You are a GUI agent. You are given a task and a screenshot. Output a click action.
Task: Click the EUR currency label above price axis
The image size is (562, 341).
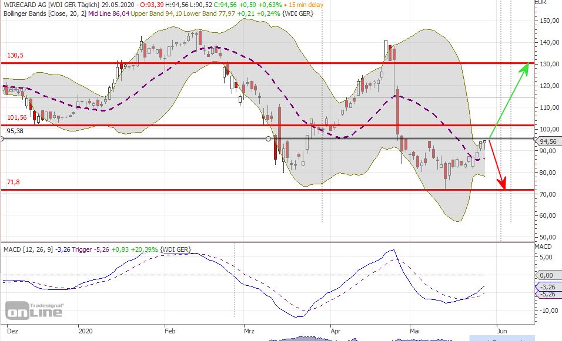[541, 2]
